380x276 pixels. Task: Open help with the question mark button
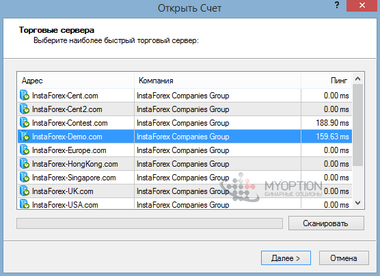[337, 5]
